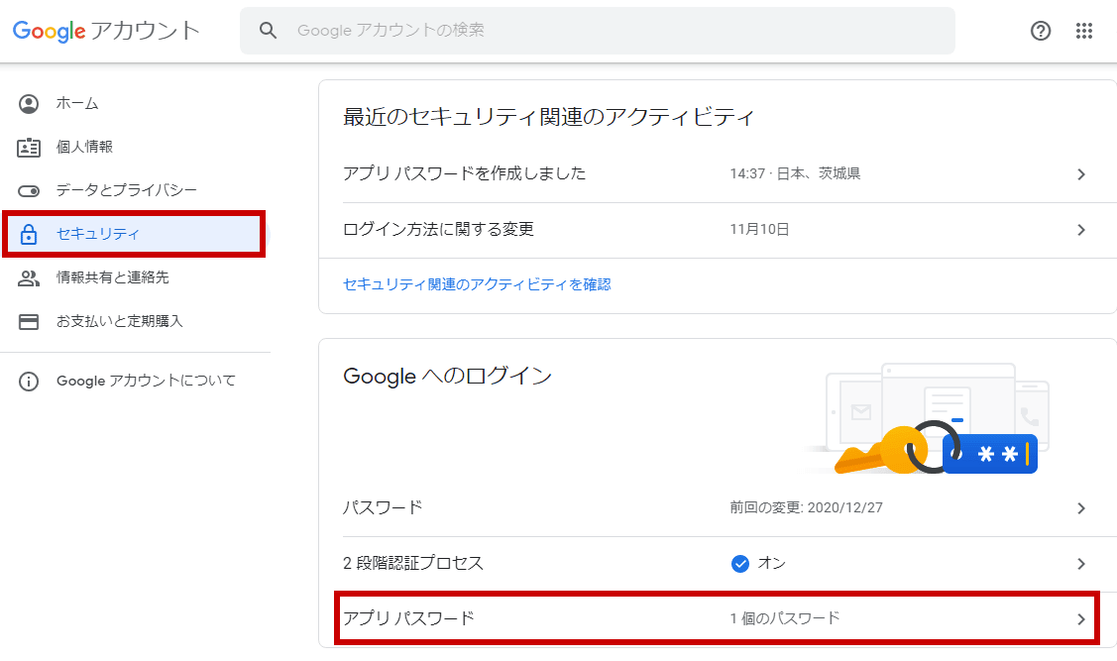Click the ホーム sidebar icon
This screenshot has width=1117, height=661.
pos(29,104)
